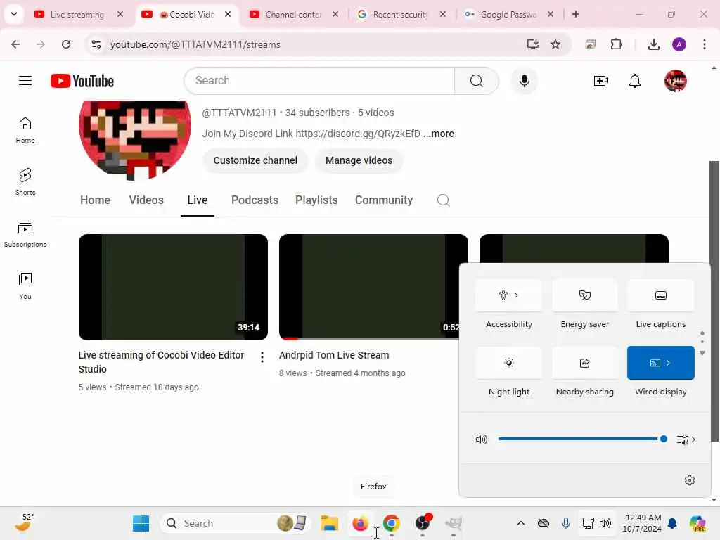Open clock and date in taskbar
The image size is (720, 540).
(x=641, y=523)
